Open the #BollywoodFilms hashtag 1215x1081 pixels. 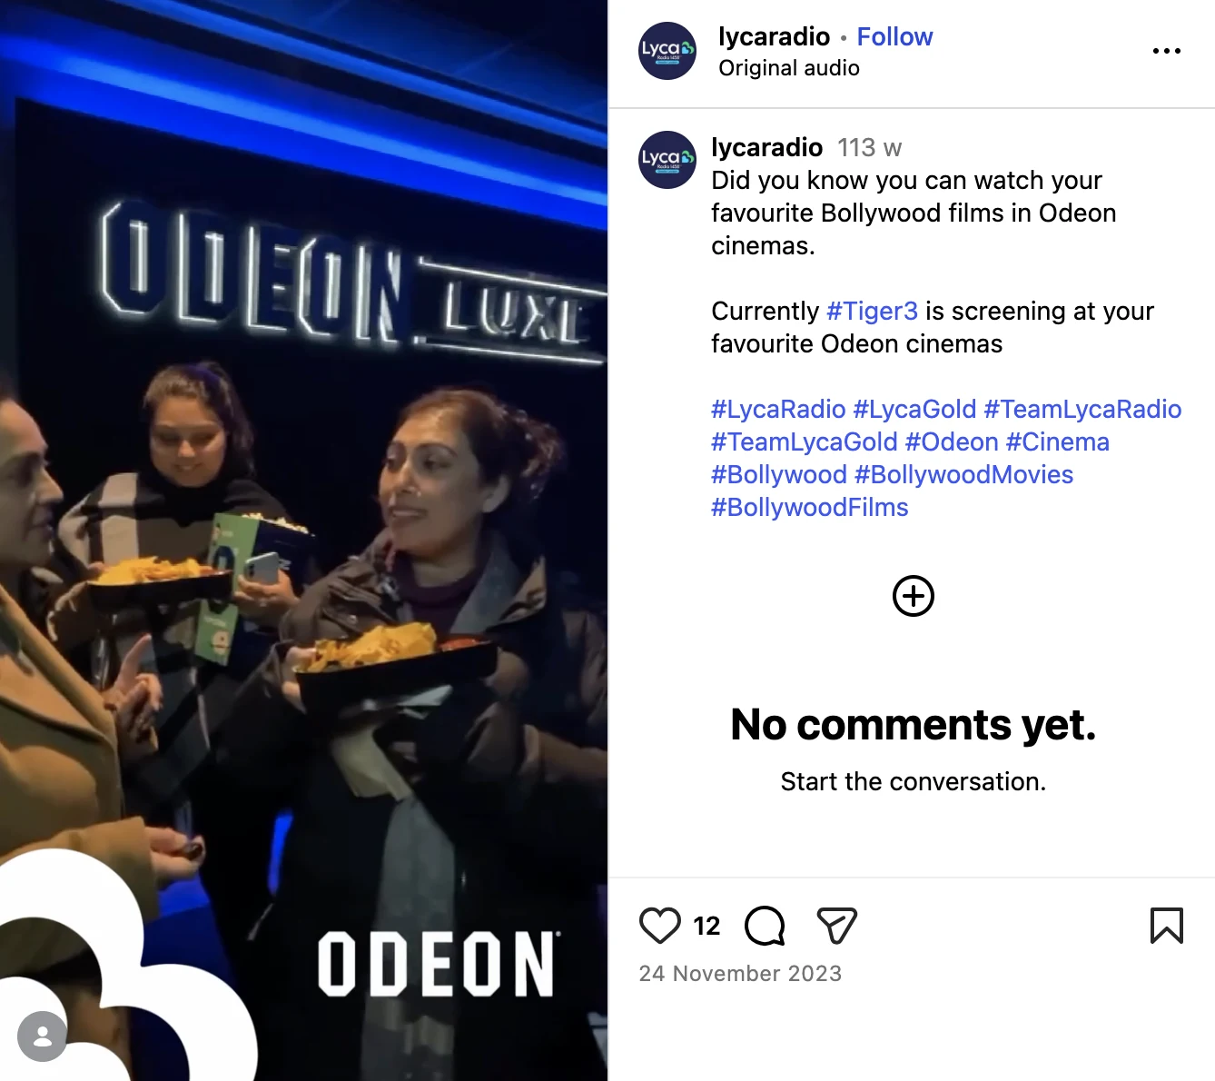pyautogui.click(x=809, y=507)
